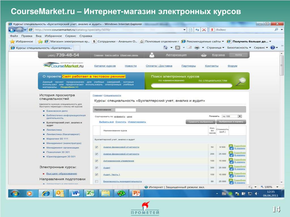Switch search to по специальностям
Viewport: 290px width, 217px height.
[x=213, y=81]
